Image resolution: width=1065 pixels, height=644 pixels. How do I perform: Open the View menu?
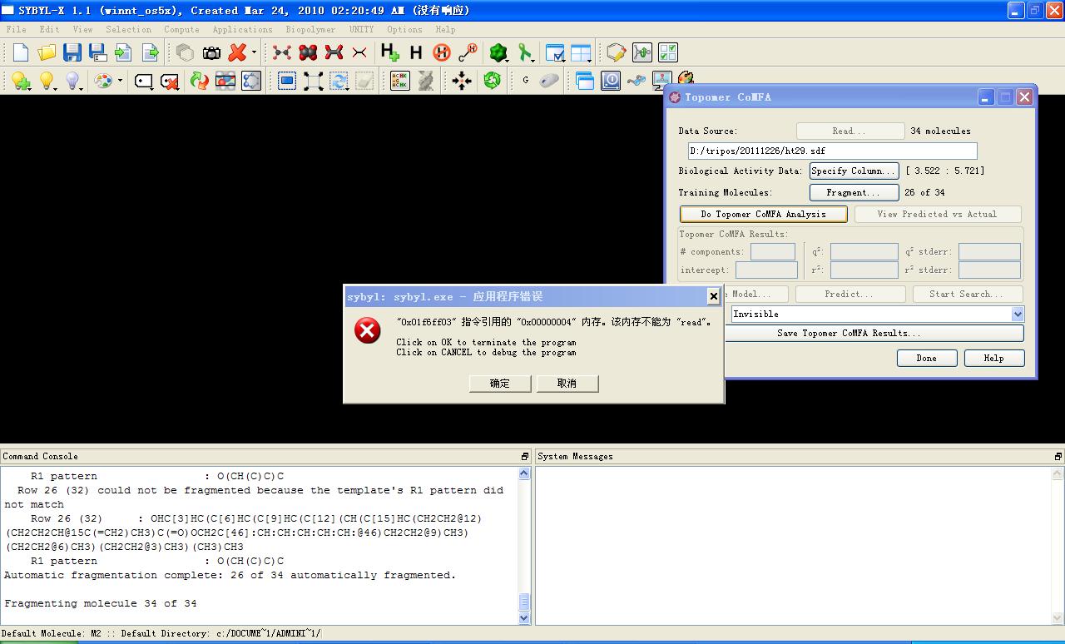pos(82,29)
